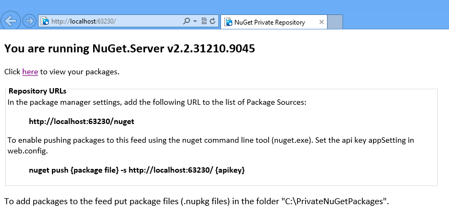Click the browser Forward arrow button
This screenshot has width=449, height=217.
[x=29, y=22]
